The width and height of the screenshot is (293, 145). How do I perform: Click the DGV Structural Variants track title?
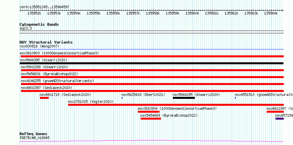click(46, 42)
